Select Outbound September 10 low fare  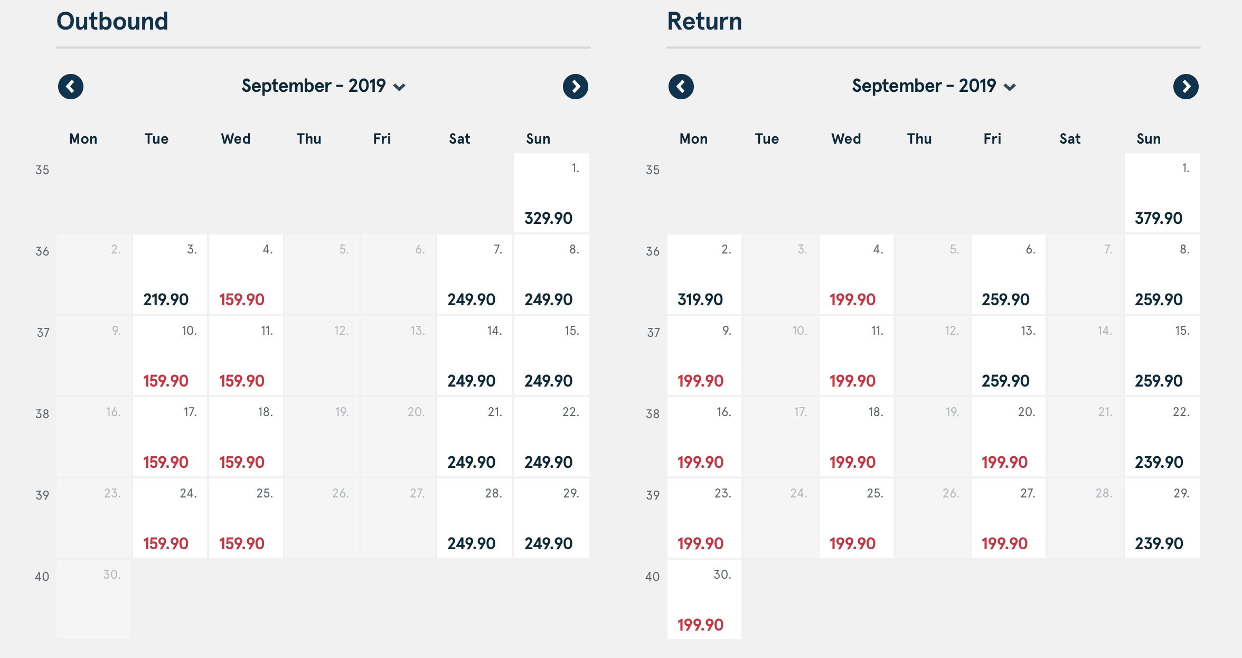[170, 356]
